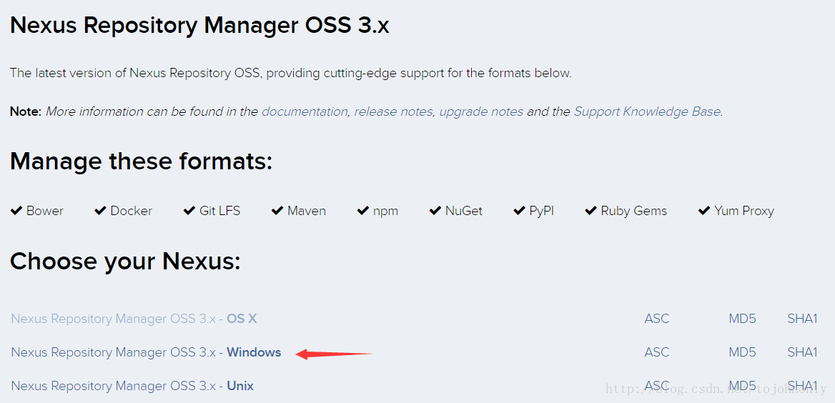Click the checkmark icon beside Bower
The height and width of the screenshot is (403, 835).
[x=16, y=211]
